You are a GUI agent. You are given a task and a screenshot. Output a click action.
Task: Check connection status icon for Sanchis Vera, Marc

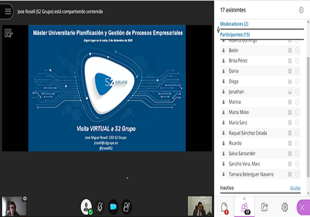tap(290, 164)
